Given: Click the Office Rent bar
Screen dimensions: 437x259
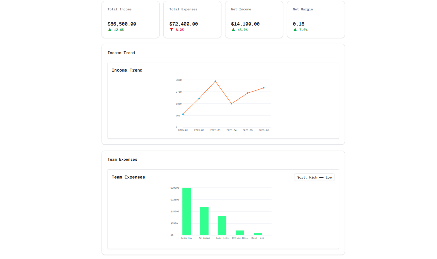Looking at the screenshot, I should pos(240,233).
